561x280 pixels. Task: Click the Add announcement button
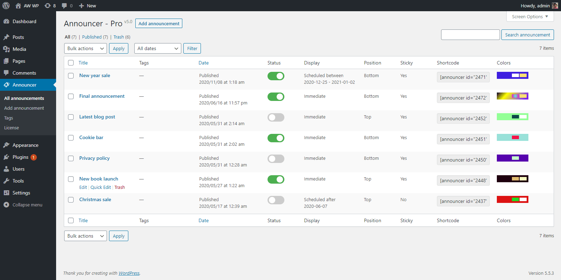(x=158, y=23)
